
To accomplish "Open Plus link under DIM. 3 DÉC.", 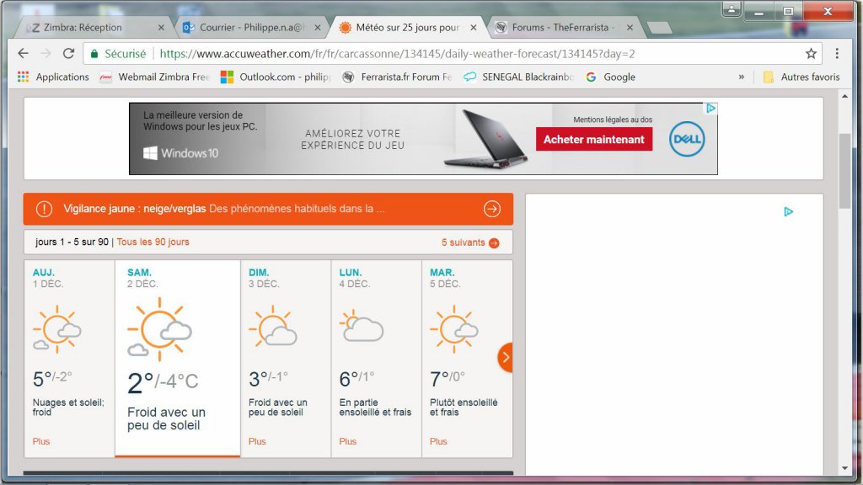I will click(x=257, y=441).
